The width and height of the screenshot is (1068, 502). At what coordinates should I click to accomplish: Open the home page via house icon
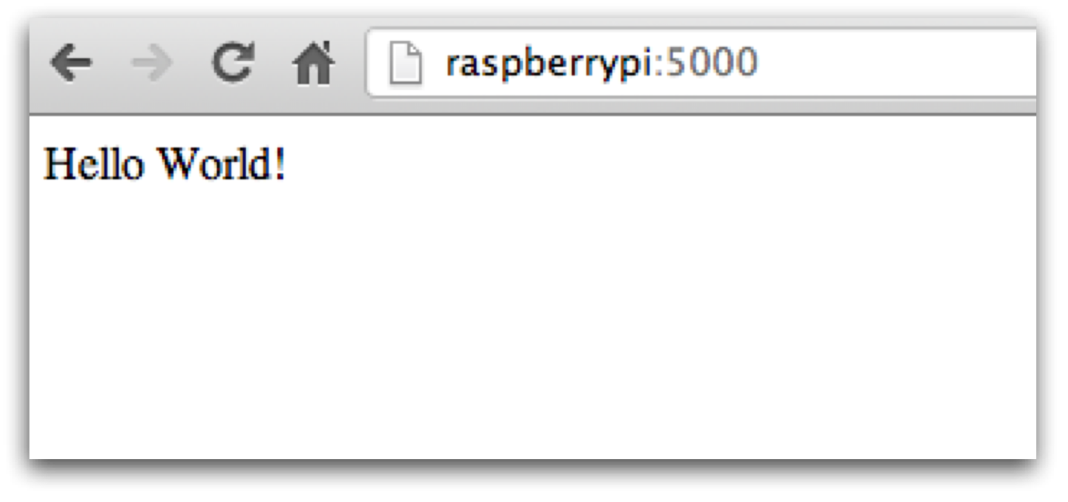click(313, 64)
